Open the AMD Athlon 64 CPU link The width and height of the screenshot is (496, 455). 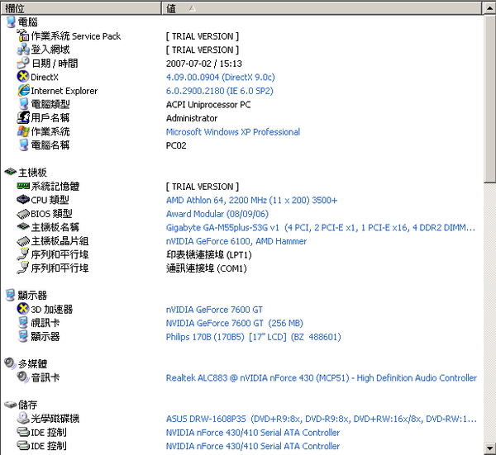point(252,200)
